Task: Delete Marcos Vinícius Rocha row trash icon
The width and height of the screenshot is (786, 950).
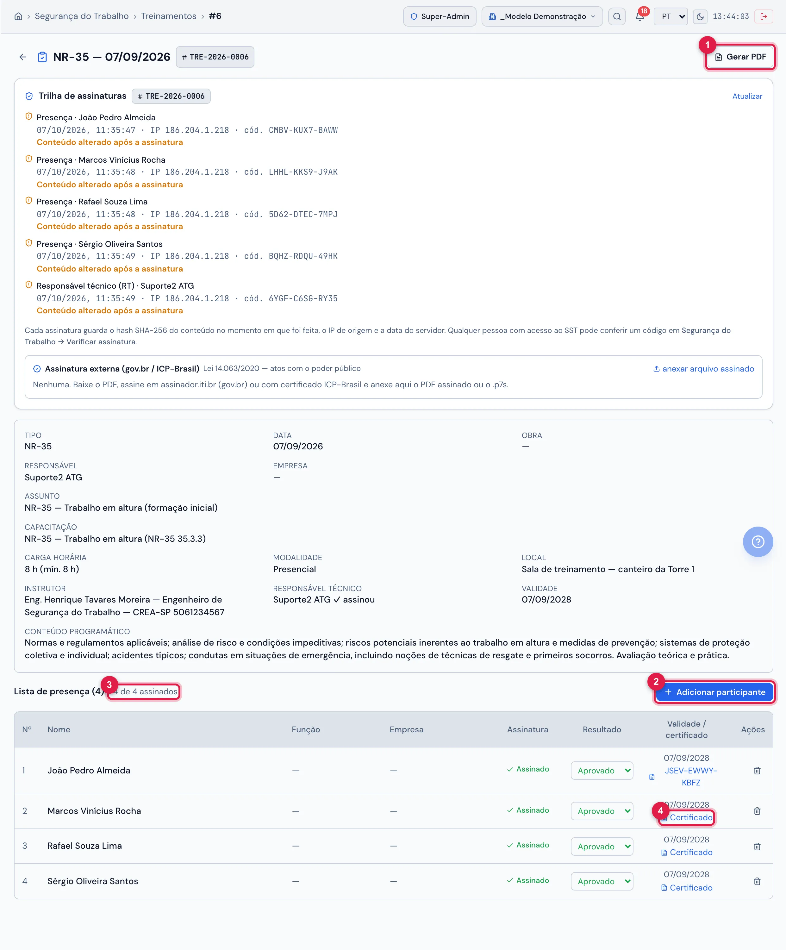Action: [757, 811]
